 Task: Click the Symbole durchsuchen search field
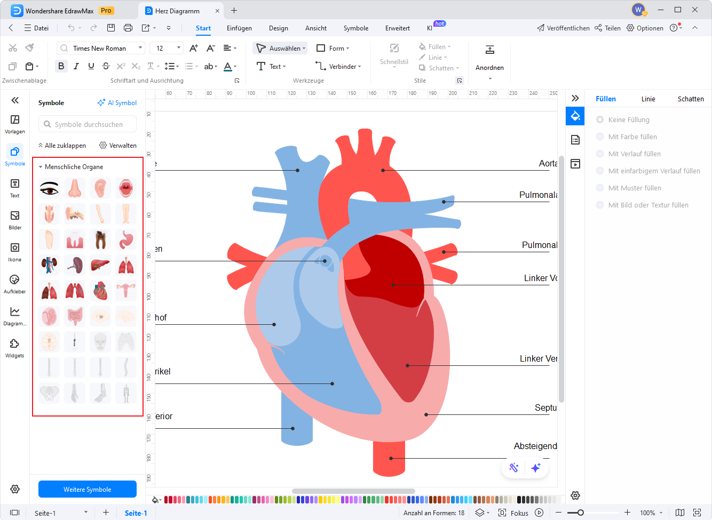point(87,124)
